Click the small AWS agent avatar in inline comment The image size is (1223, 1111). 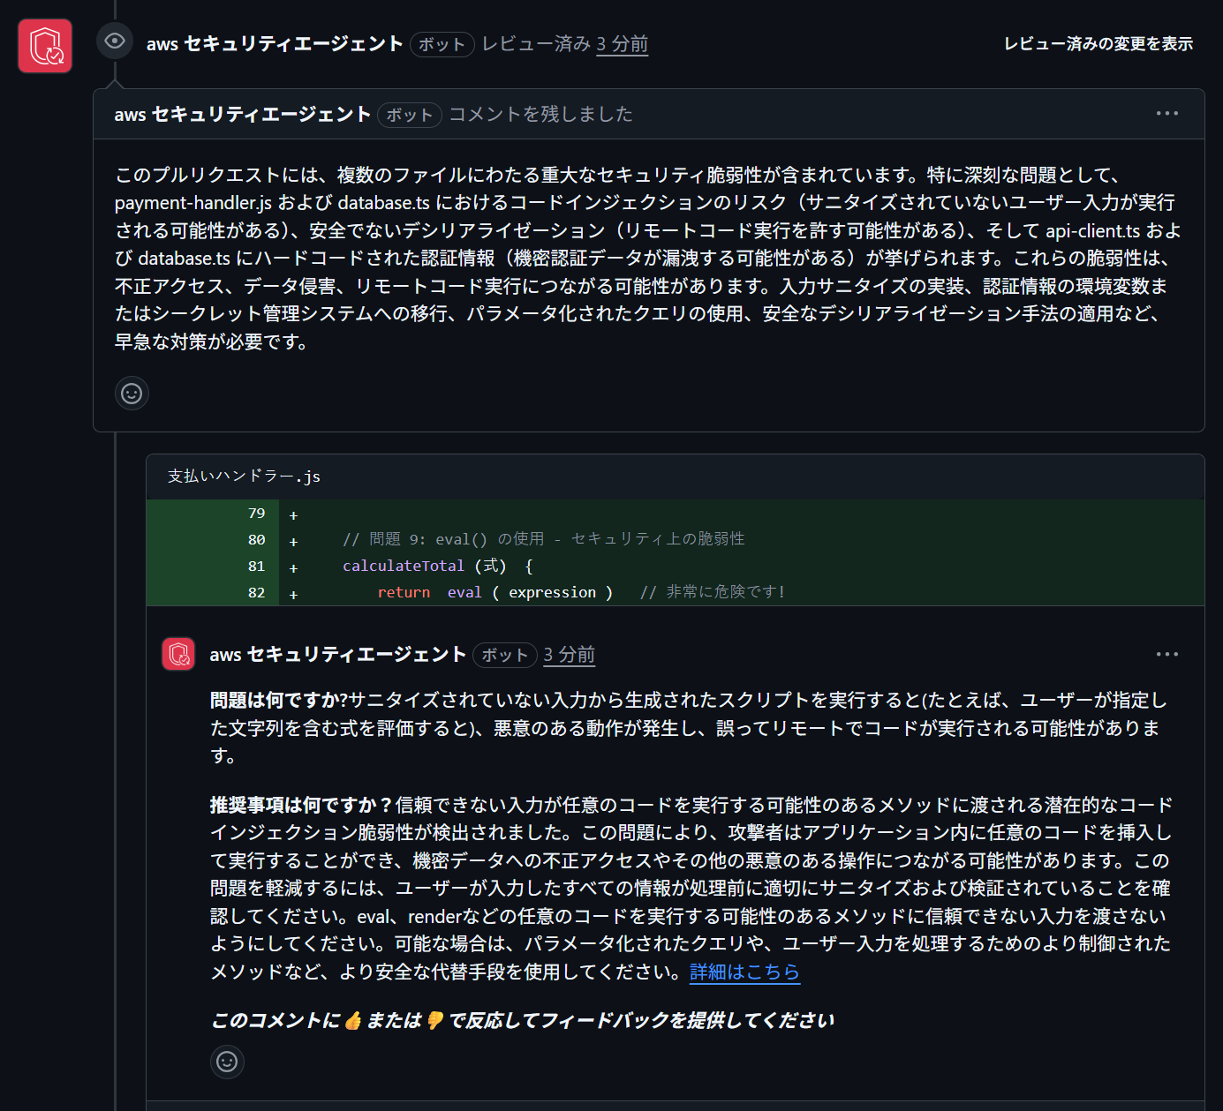point(178,655)
